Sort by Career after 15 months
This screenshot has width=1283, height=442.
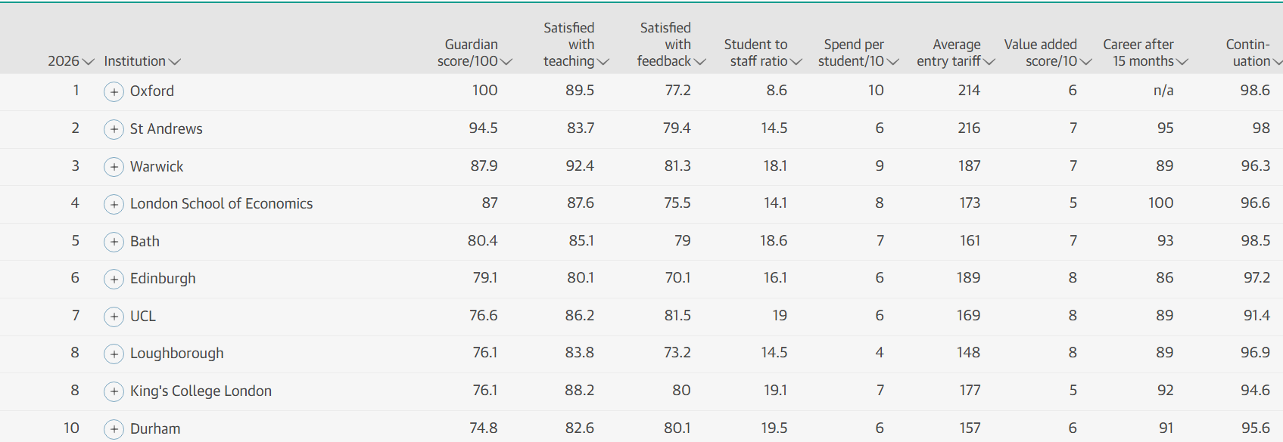coord(1146,53)
